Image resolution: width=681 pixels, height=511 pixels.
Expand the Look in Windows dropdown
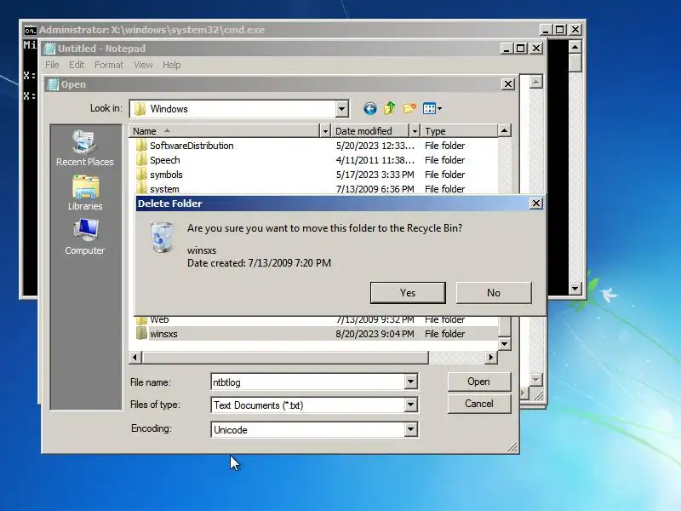coord(342,109)
